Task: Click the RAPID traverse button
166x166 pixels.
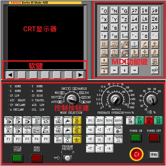Action: [x=100, y=139]
